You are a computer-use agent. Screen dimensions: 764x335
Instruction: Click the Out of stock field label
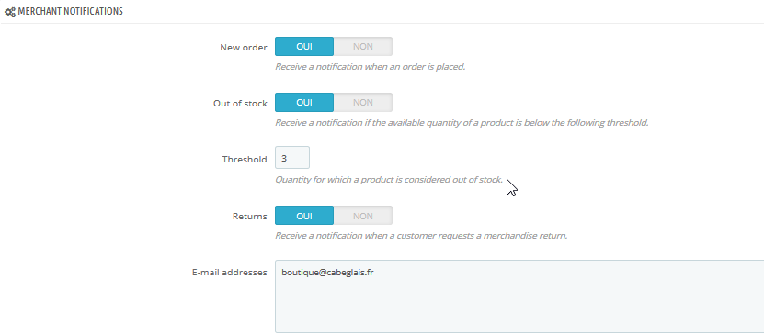240,104
